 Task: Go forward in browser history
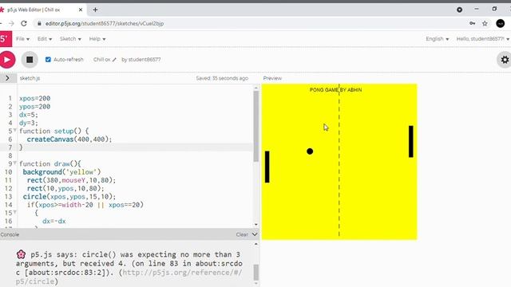pyautogui.click(x=11, y=23)
